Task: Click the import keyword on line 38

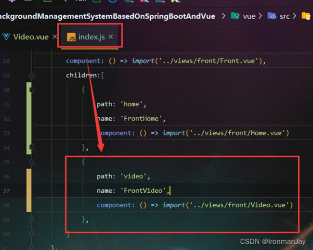Action: [174, 205]
